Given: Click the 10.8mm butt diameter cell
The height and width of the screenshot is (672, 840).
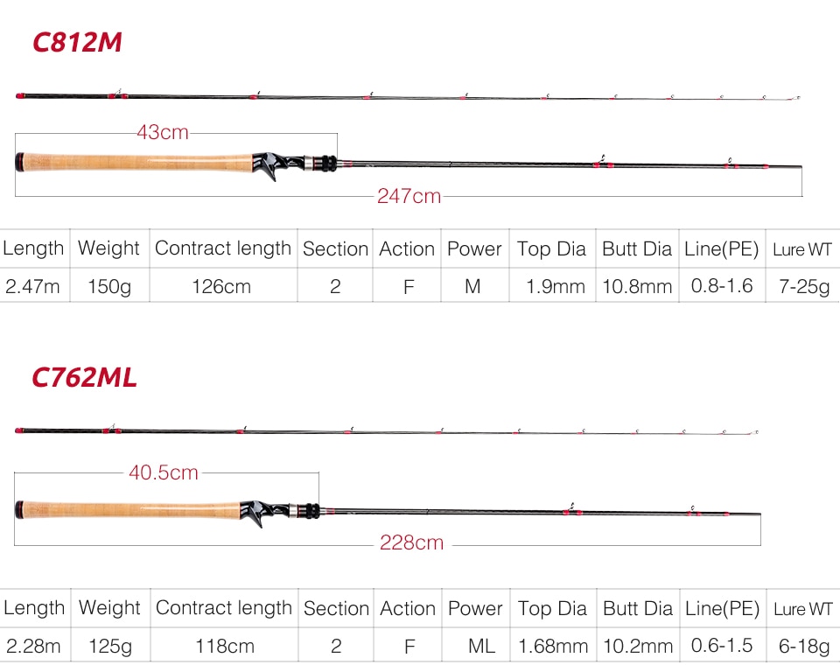Looking at the screenshot, I should (637, 286).
